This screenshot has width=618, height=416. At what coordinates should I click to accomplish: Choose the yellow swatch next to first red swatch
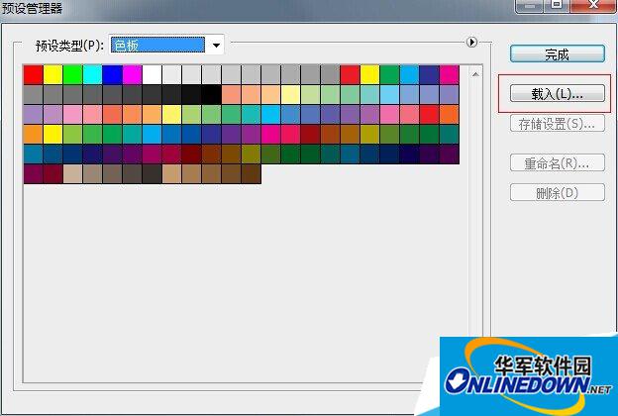52,75
